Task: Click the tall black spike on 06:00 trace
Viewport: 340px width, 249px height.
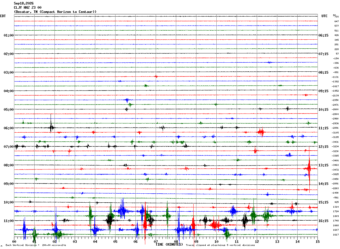Action: tap(51, 124)
